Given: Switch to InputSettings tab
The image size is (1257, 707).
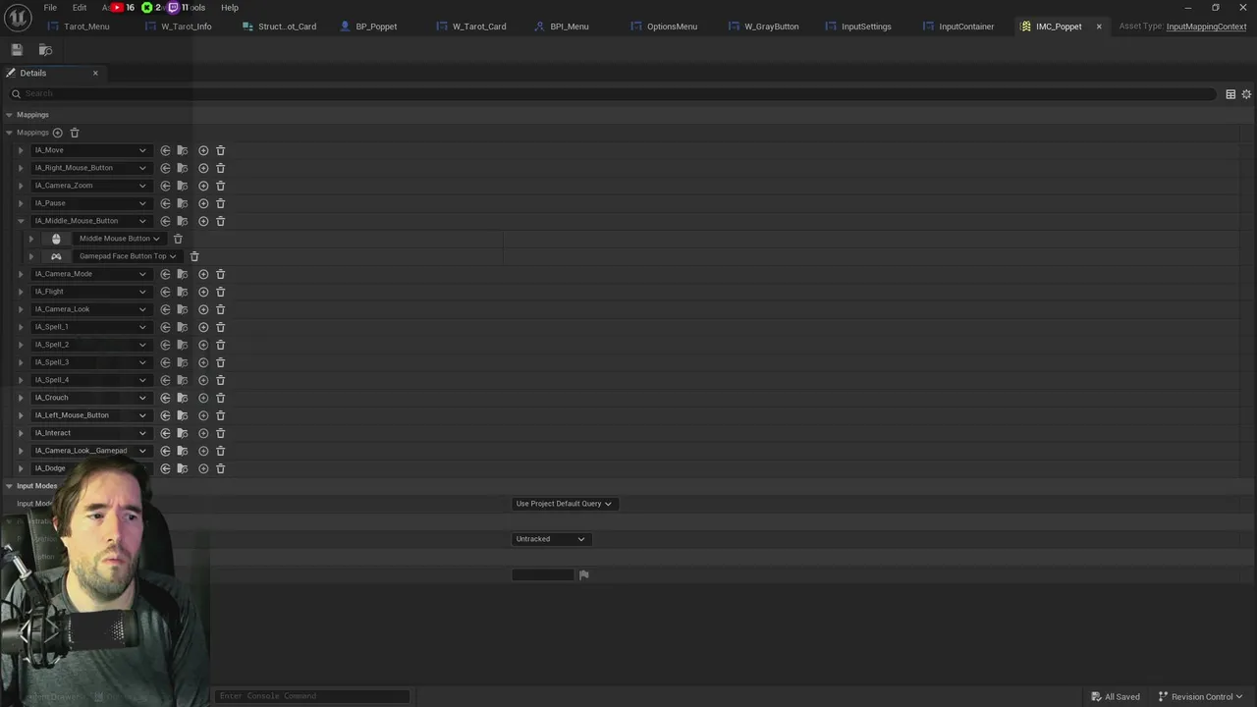Looking at the screenshot, I should (866, 27).
